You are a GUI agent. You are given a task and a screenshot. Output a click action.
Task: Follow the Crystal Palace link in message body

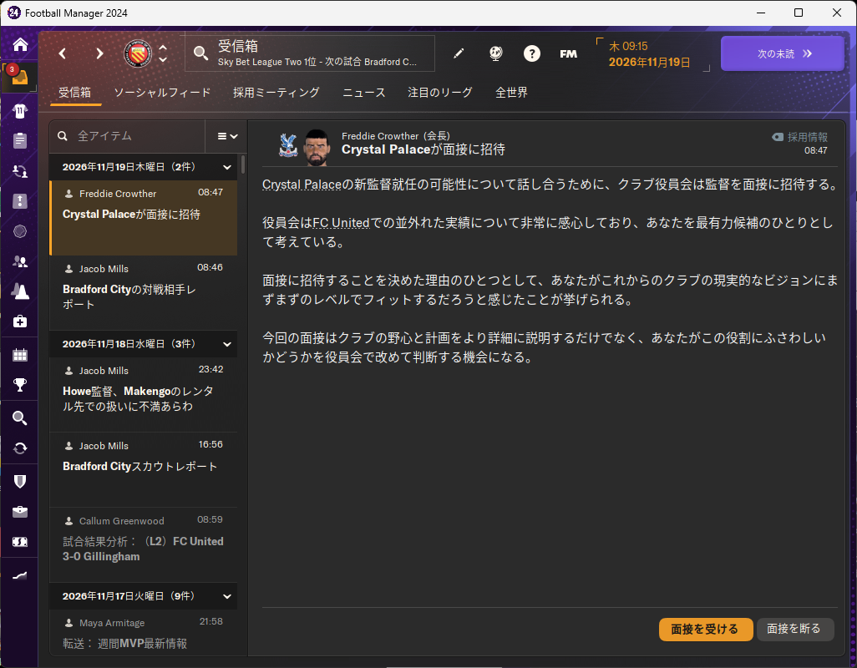click(x=302, y=185)
